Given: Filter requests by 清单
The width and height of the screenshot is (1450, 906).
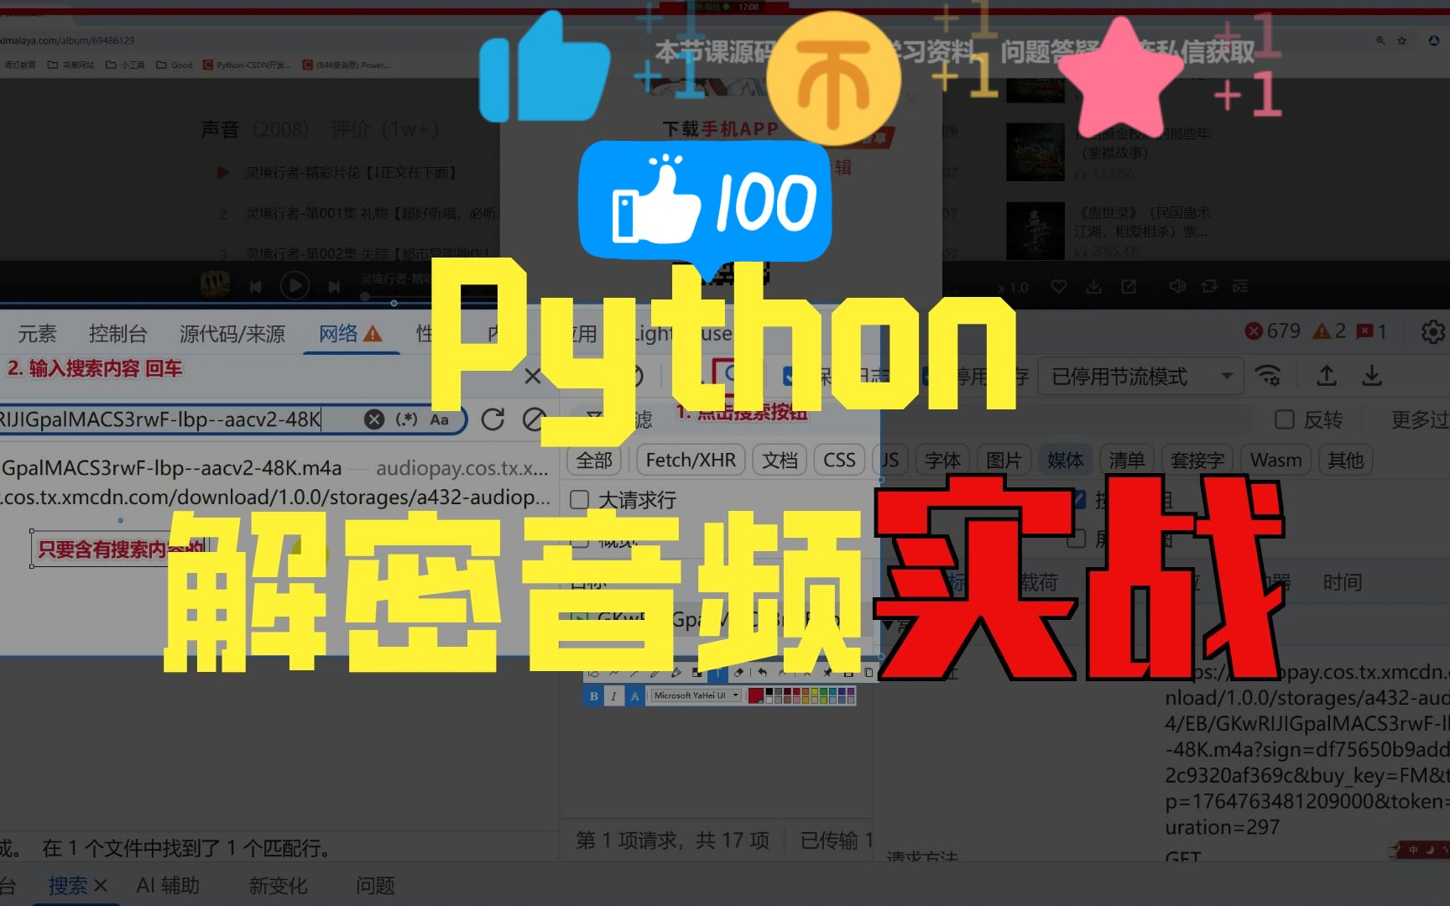Looking at the screenshot, I should [x=1126, y=460].
